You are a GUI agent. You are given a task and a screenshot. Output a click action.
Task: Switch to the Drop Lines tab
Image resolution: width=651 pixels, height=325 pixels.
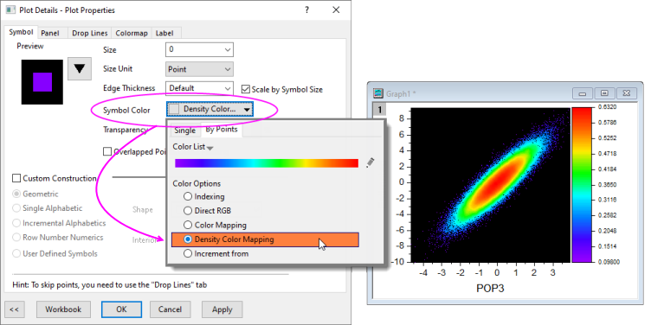[90, 33]
